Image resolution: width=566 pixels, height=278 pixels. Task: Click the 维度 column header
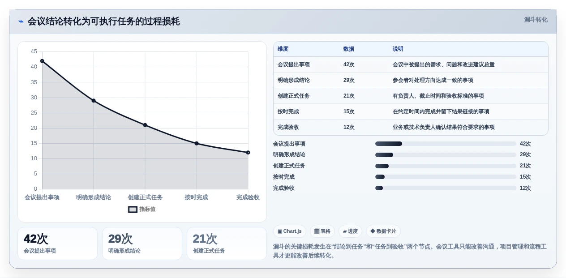(x=283, y=49)
